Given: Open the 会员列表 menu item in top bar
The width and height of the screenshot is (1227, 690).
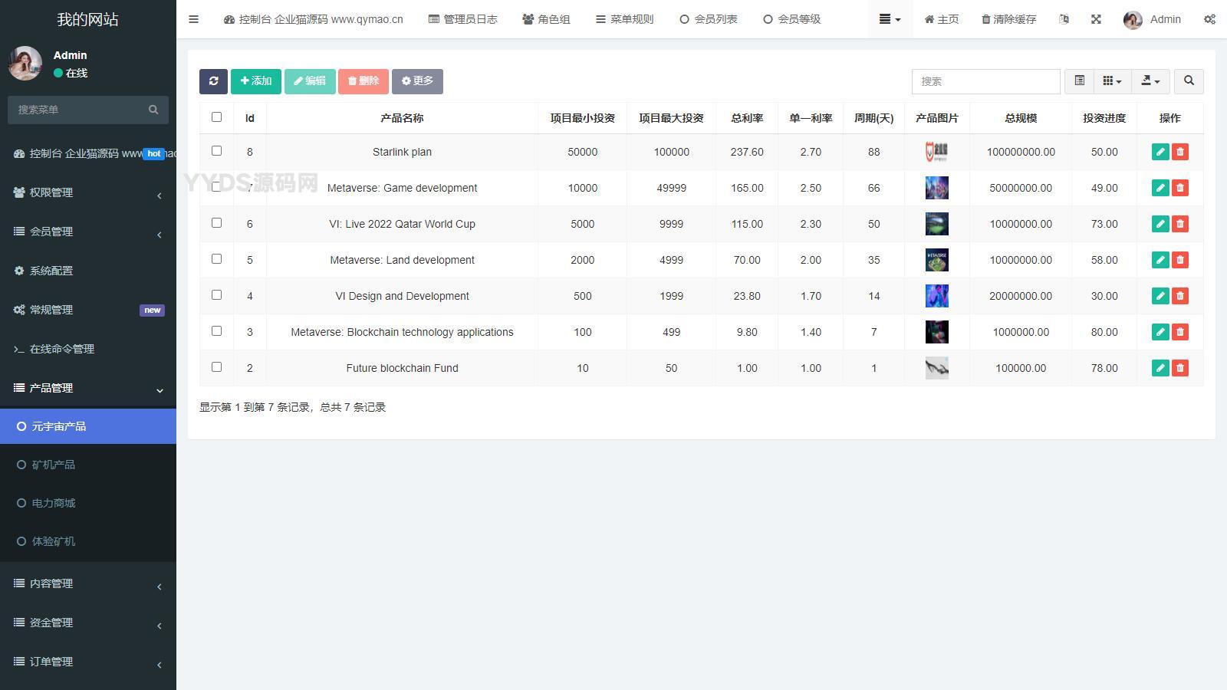Looking at the screenshot, I should pos(709,19).
